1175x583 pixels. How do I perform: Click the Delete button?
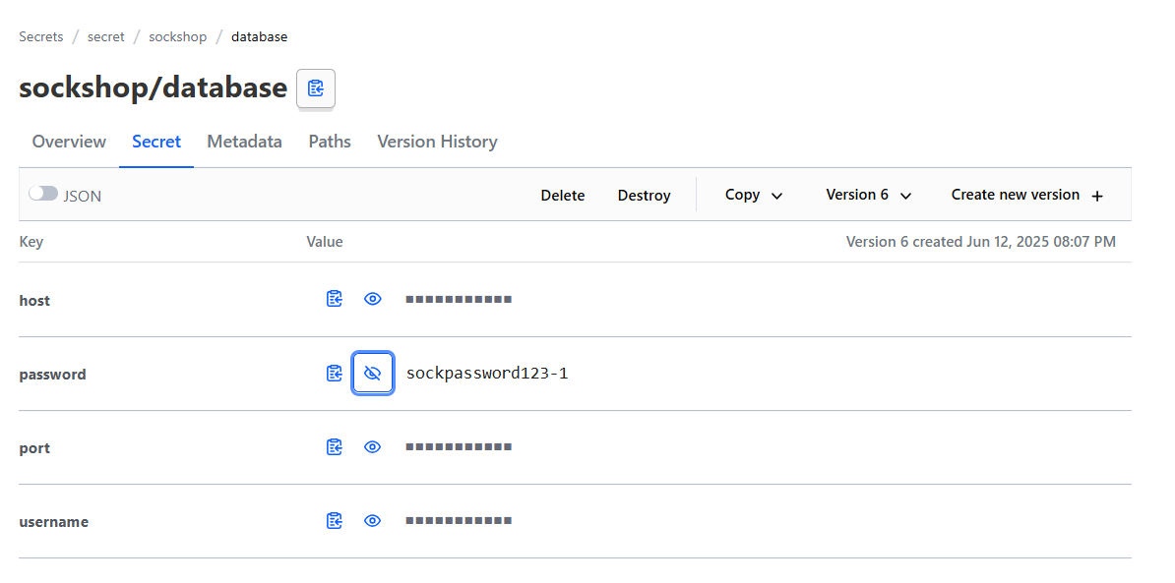tap(563, 196)
